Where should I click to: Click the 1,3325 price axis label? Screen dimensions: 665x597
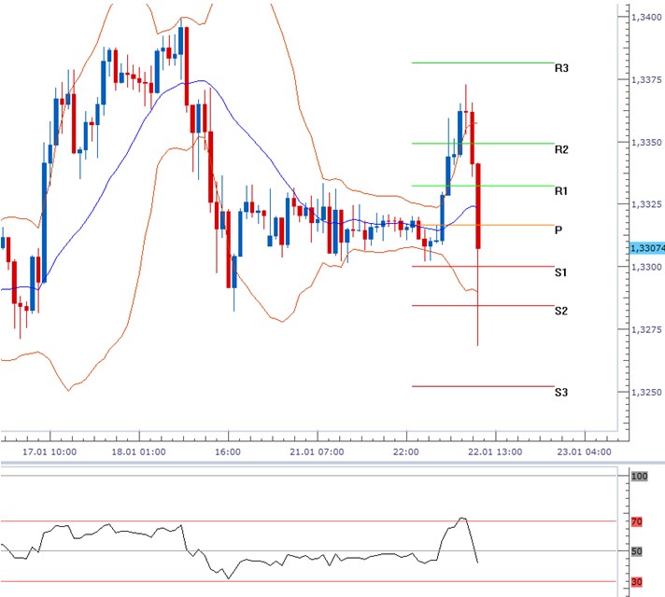[646, 204]
